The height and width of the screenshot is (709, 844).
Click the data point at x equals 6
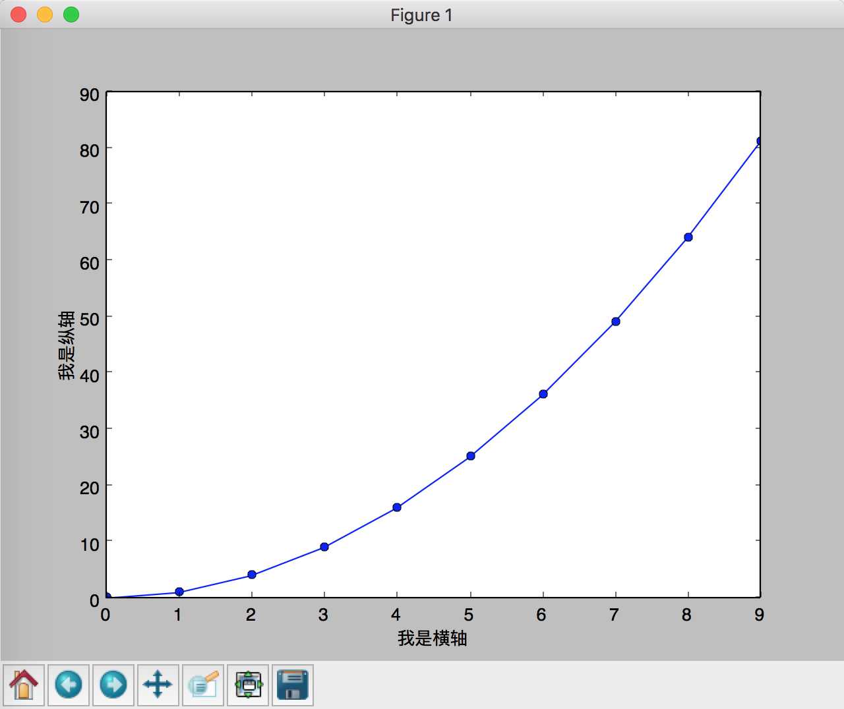click(543, 394)
